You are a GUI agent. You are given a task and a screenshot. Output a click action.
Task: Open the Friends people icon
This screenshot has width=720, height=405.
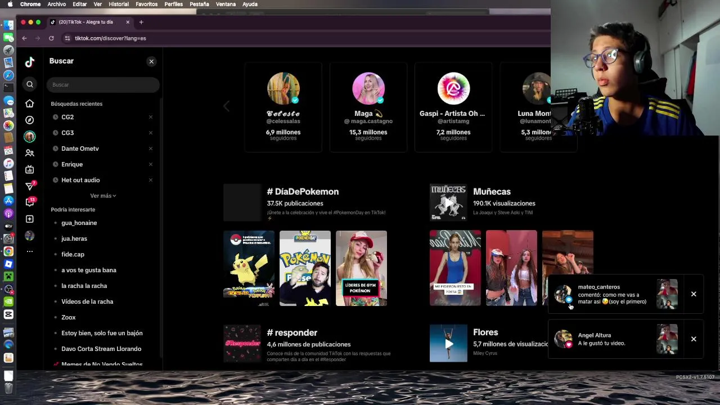click(x=30, y=153)
